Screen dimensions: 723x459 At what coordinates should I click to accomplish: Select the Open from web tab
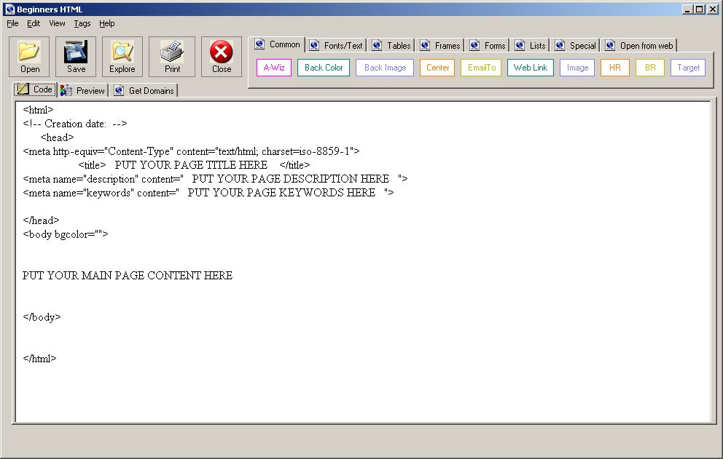(640, 46)
